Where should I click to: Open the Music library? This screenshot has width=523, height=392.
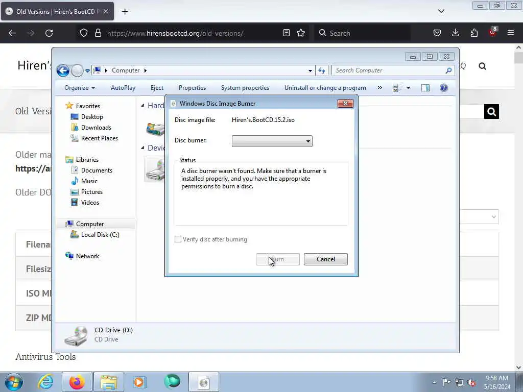(89, 181)
